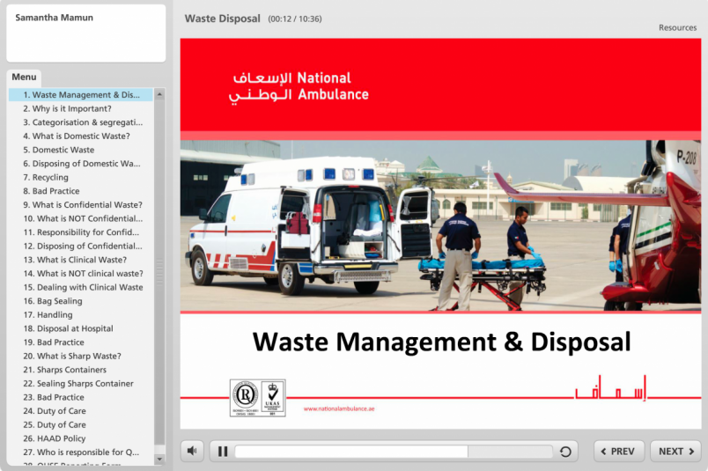The image size is (708, 471).
Task: Mute the course audio with speaker icon
Action: [192, 451]
